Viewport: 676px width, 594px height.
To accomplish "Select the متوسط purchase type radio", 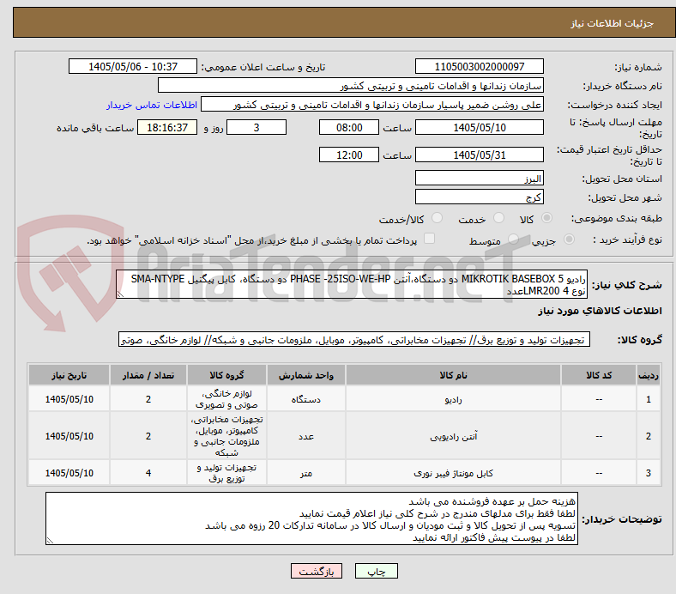I will [x=513, y=239].
